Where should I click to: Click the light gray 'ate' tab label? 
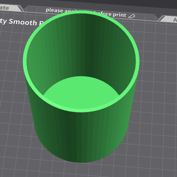pos(4,8)
